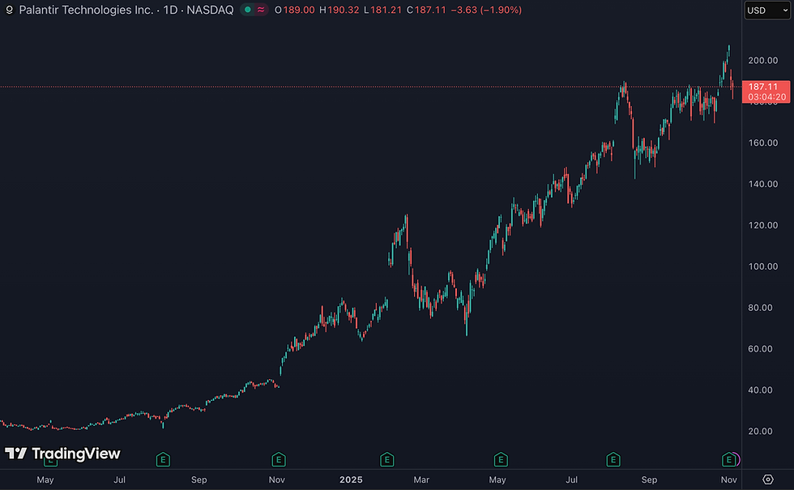
Task: Click the 2025 label on time axis
Action: point(351,479)
